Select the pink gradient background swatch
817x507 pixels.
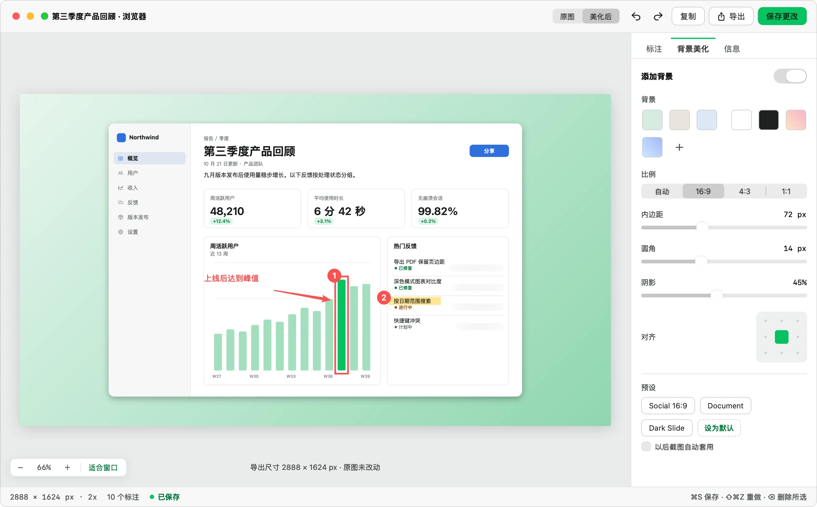[x=796, y=120]
